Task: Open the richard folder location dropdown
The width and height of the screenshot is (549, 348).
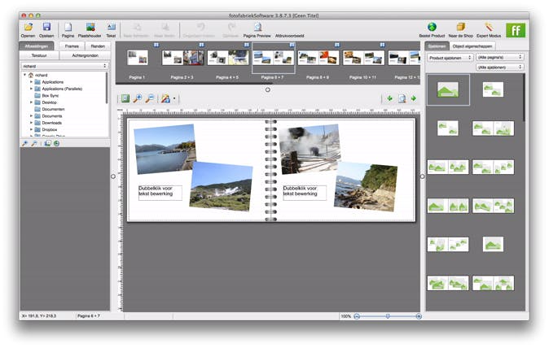Action: [64, 66]
